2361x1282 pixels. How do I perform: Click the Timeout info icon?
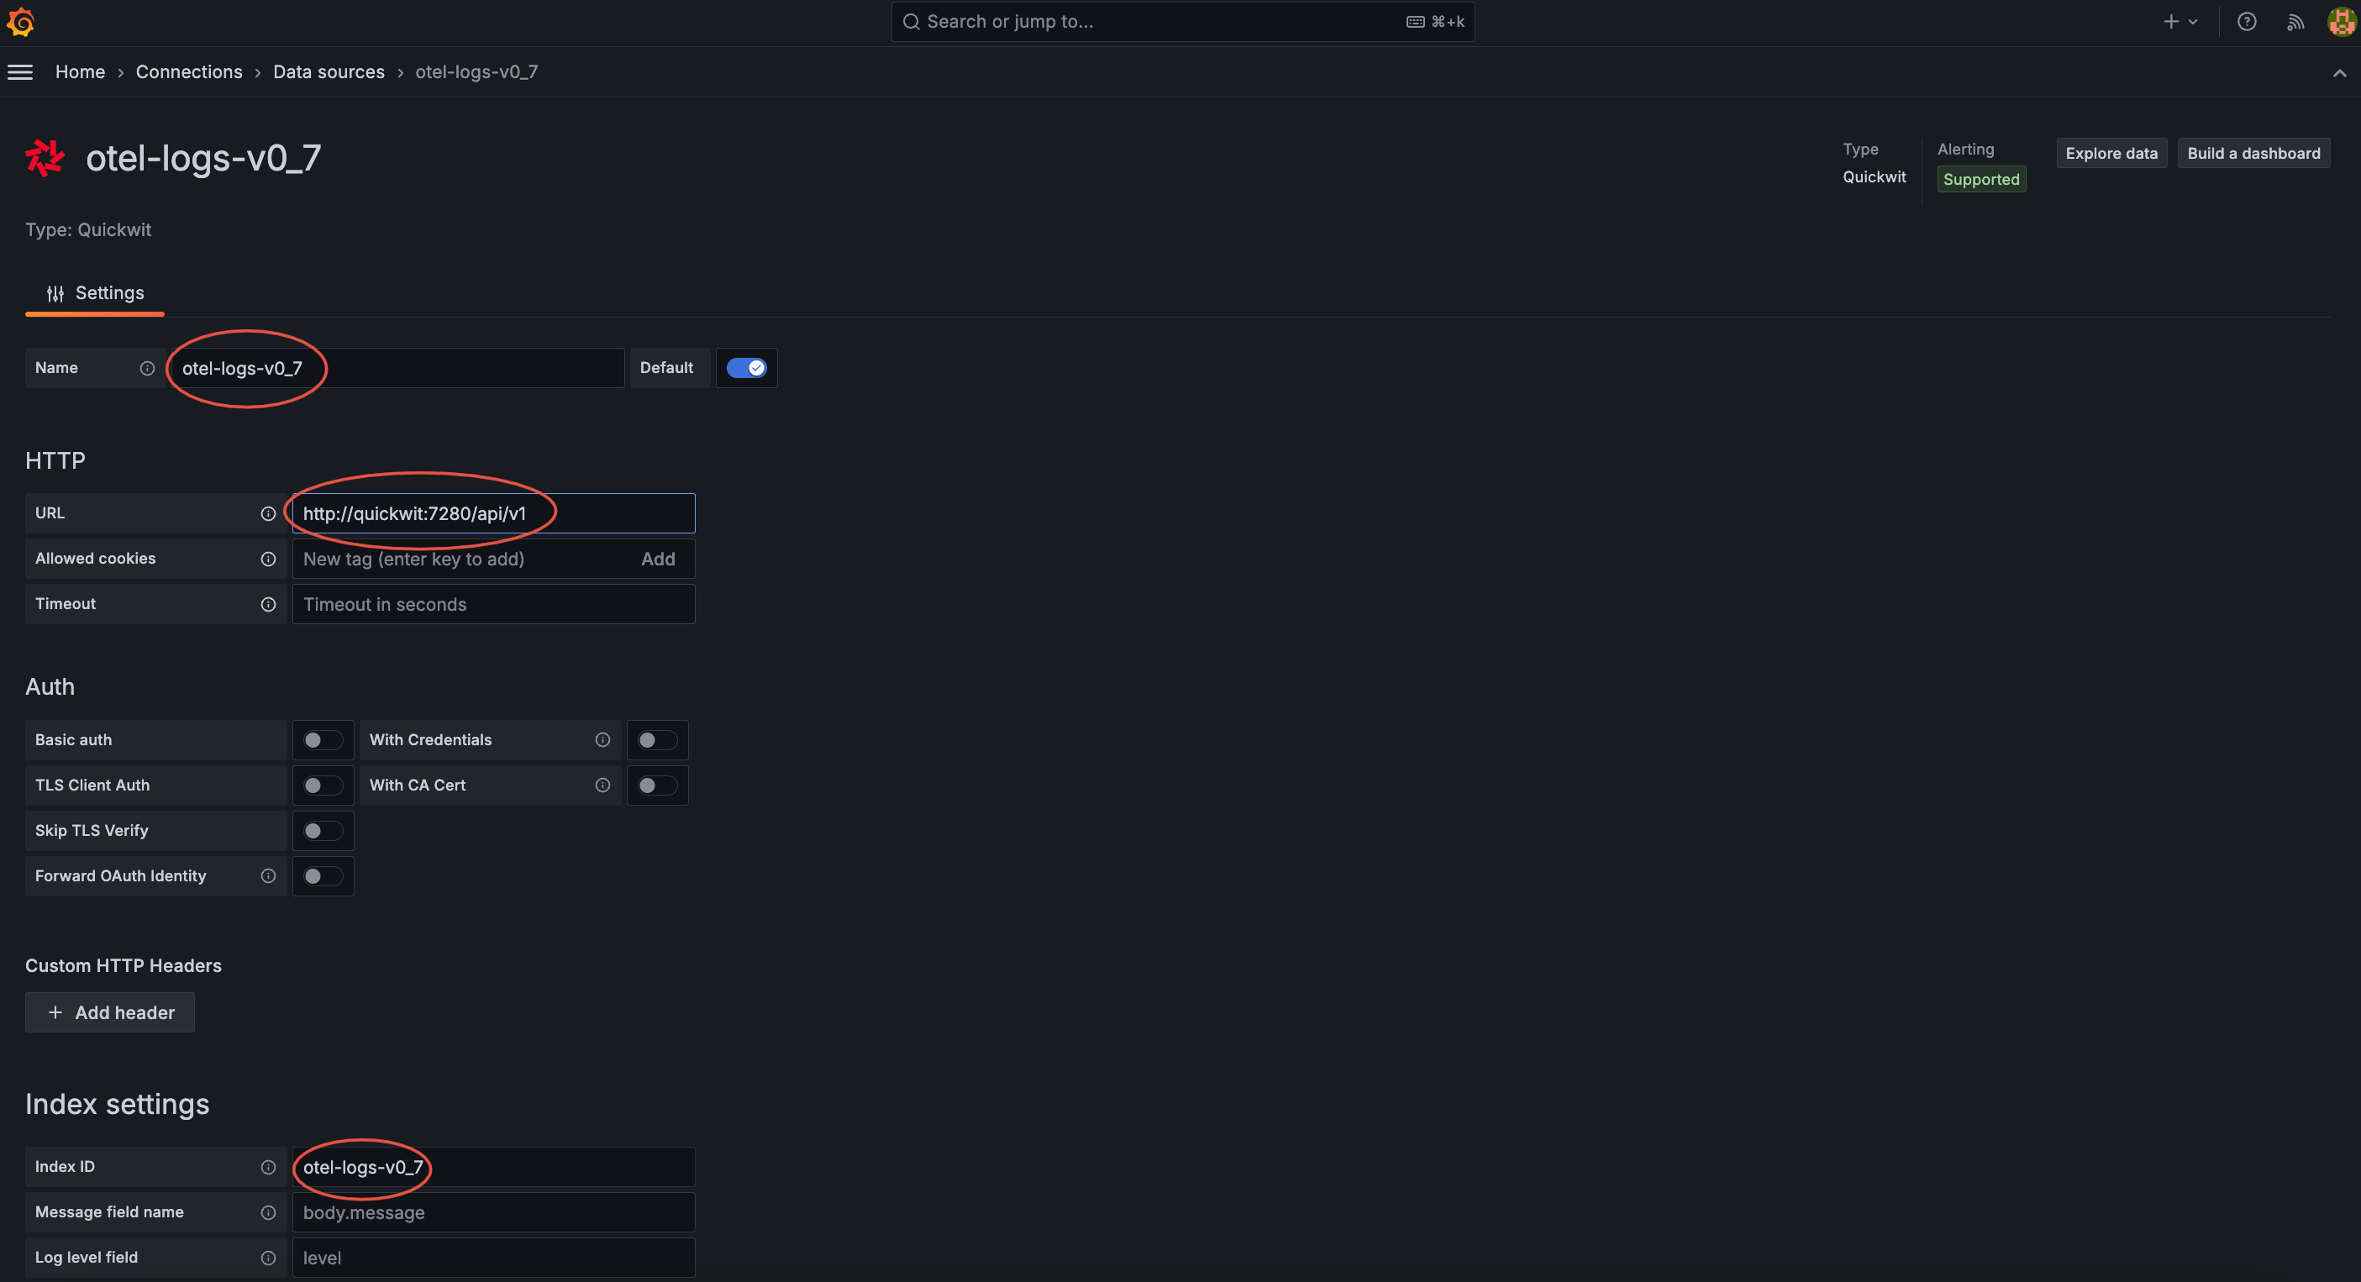268,605
